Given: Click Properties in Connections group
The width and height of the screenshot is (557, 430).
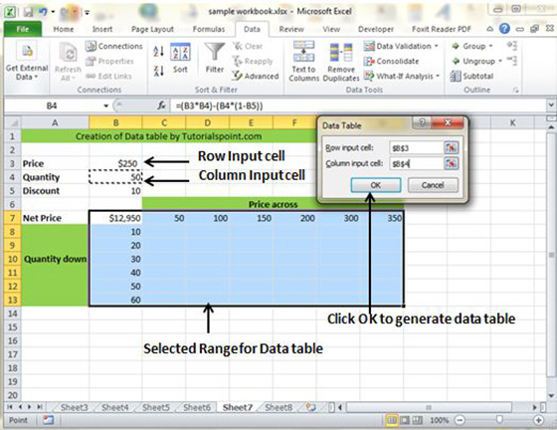Looking at the screenshot, I should 109,61.
